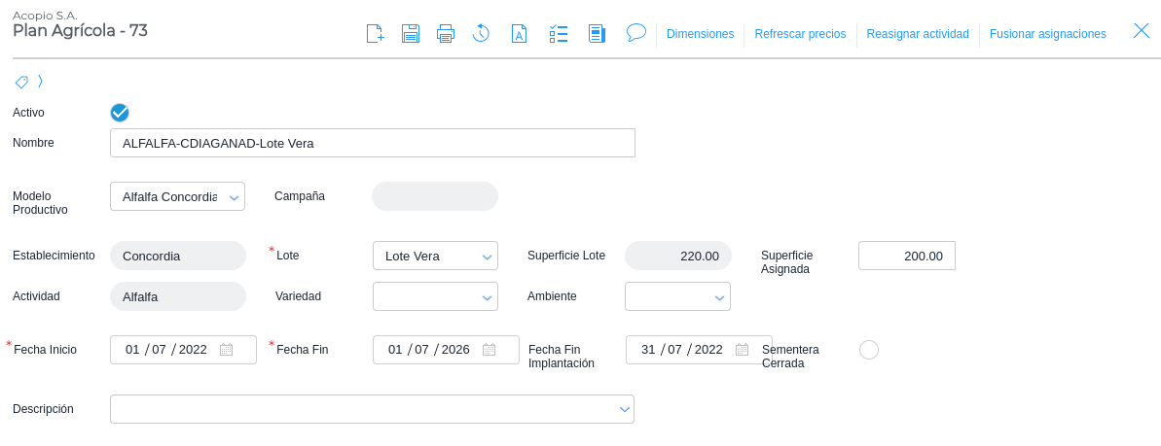Click the document with letter A icon
Viewport: 1161px width, 446px height.
[x=520, y=34]
